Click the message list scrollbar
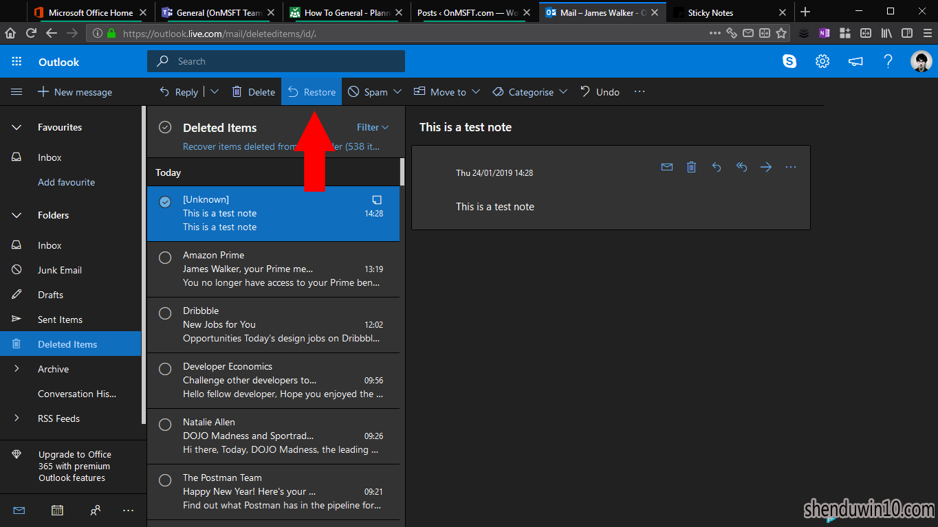938x527 pixels. point(402,172)
